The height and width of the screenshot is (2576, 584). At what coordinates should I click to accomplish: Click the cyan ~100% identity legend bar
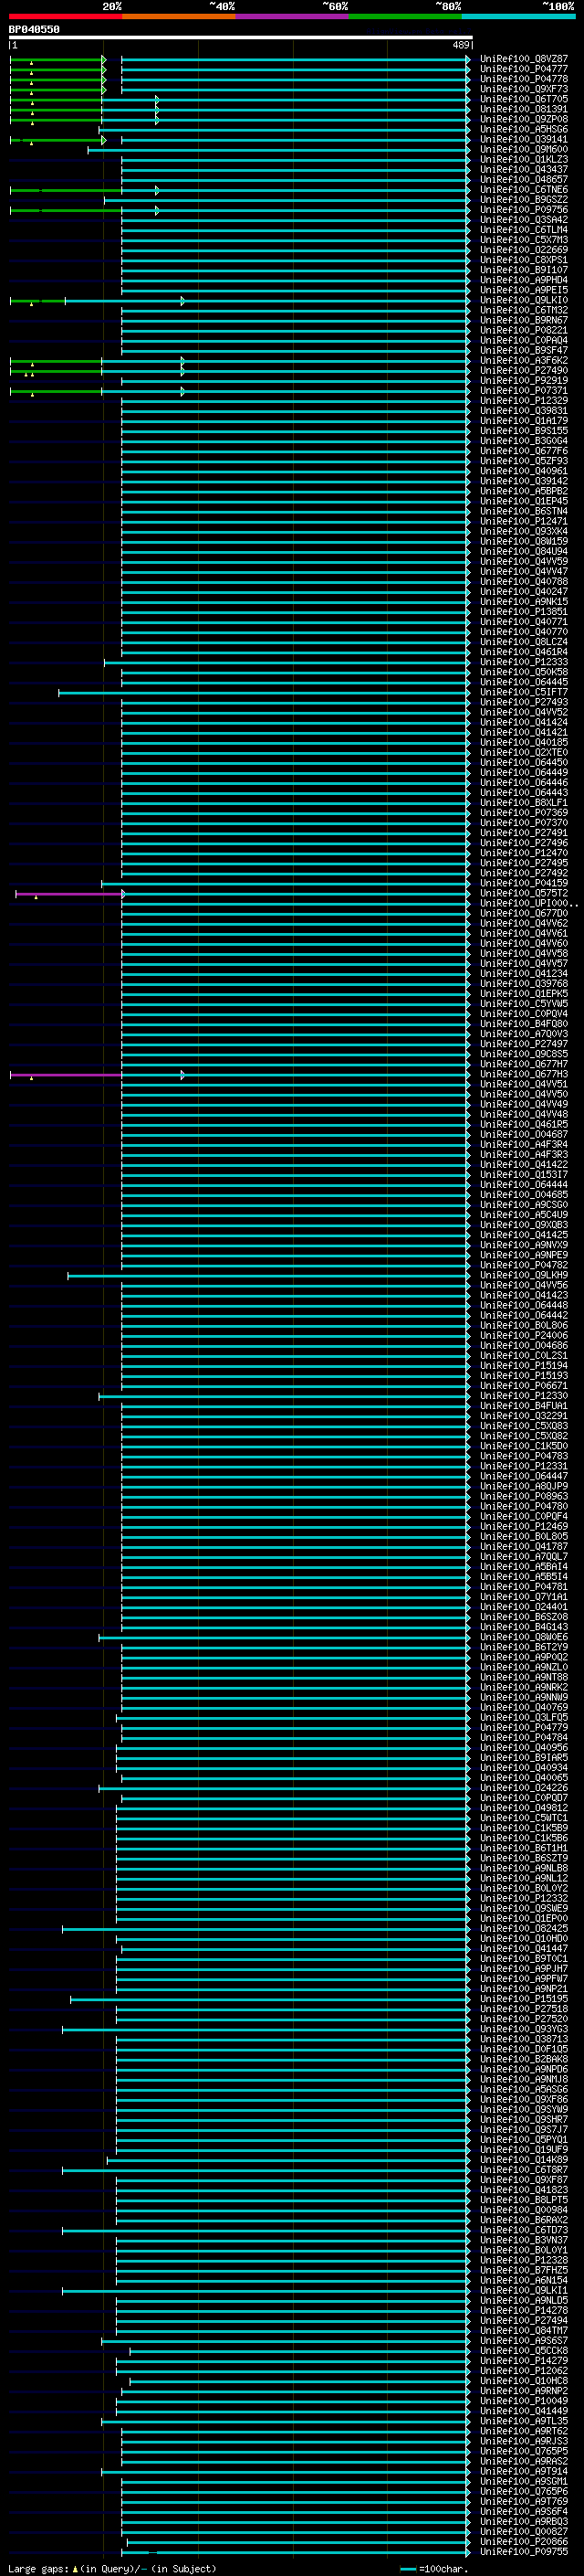pos(518,17)
